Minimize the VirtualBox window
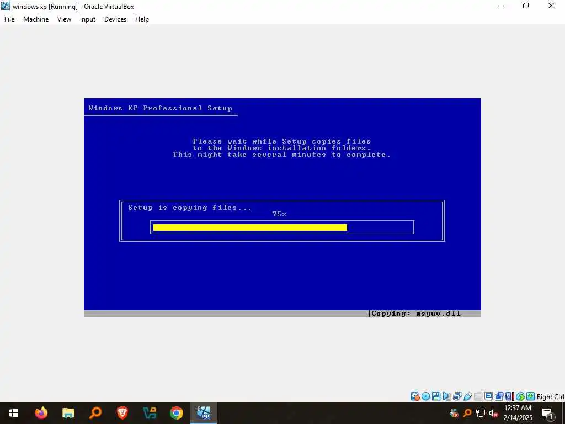The image size is (565, 424). click(501, 6)
